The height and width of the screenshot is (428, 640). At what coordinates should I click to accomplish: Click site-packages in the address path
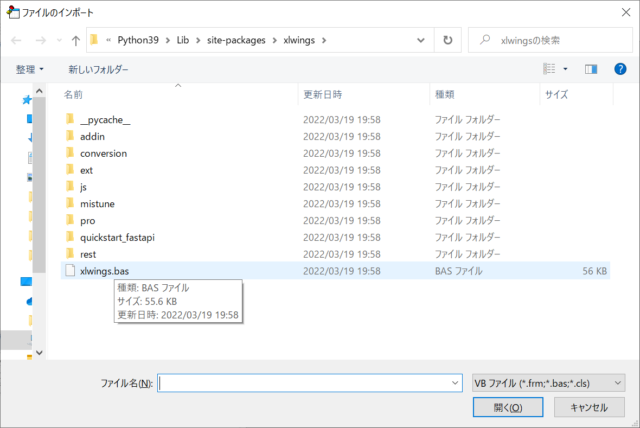pyautogui.click(x=236, y=40)
